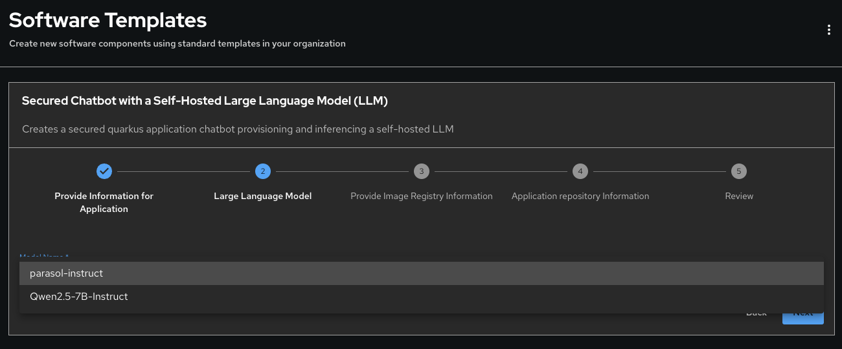Click the step 3 number circle
This screenshot has width=842, height=349.
point(422,171)
